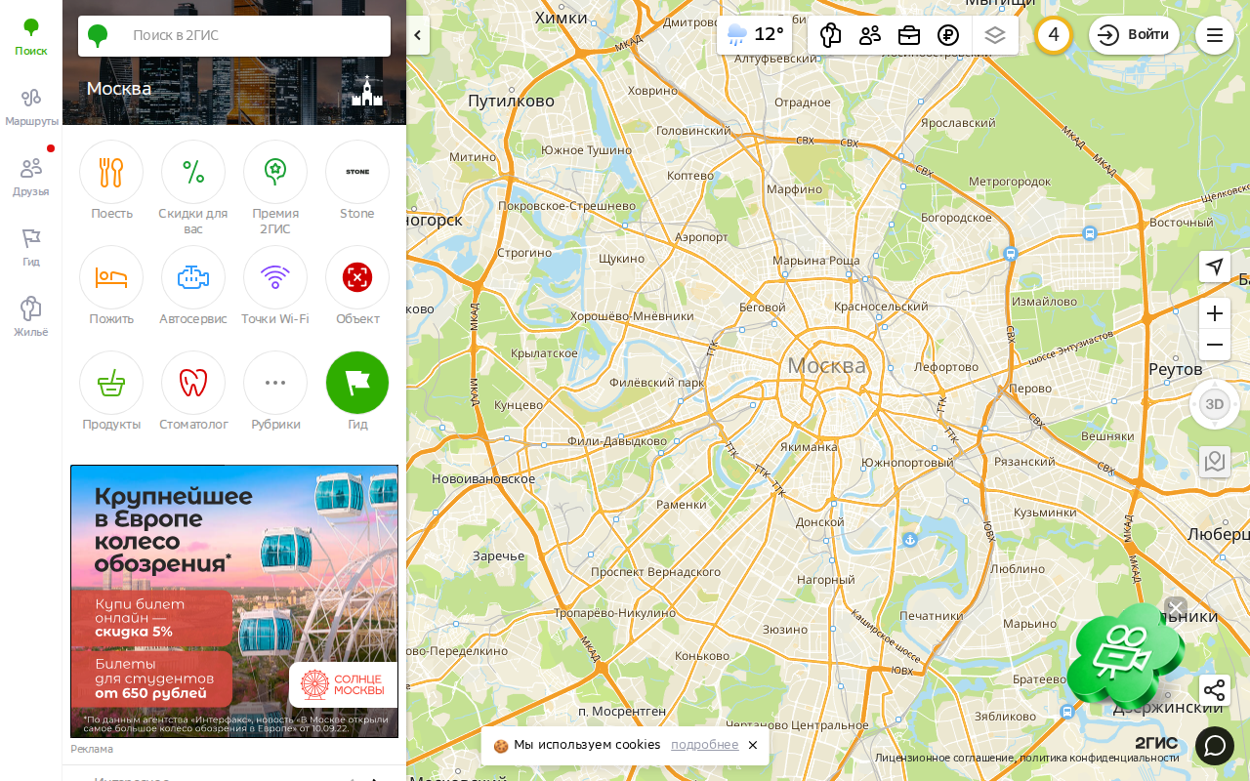The image size is (1250, 781).
Task: Open the chat support bubble
Action: (x=1215, y=746)
